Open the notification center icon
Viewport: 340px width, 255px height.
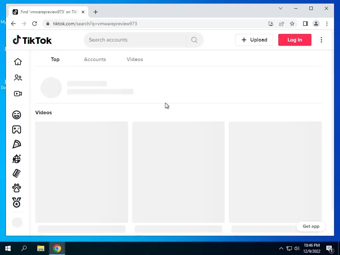[x=329, y=248]
